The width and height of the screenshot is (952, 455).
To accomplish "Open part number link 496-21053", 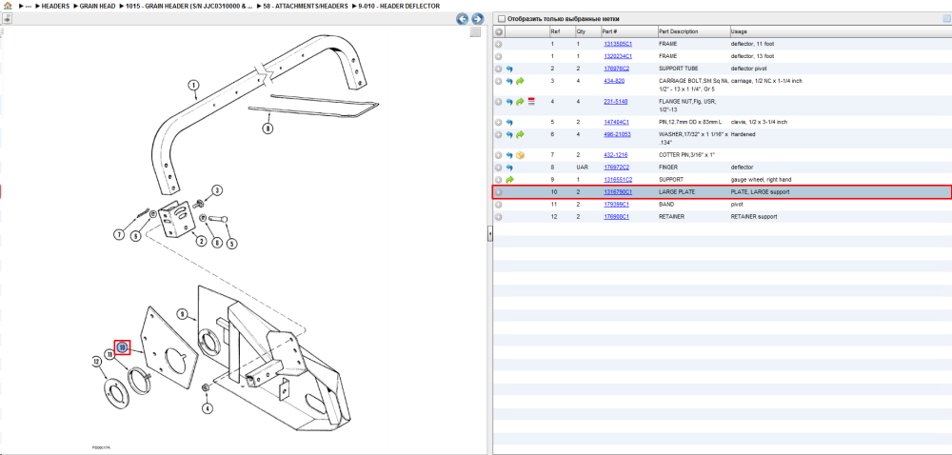I will click(x=617, y=134).
